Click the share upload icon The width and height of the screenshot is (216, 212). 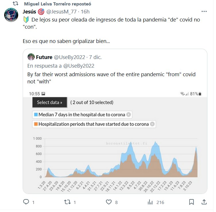tap(204, 202)
